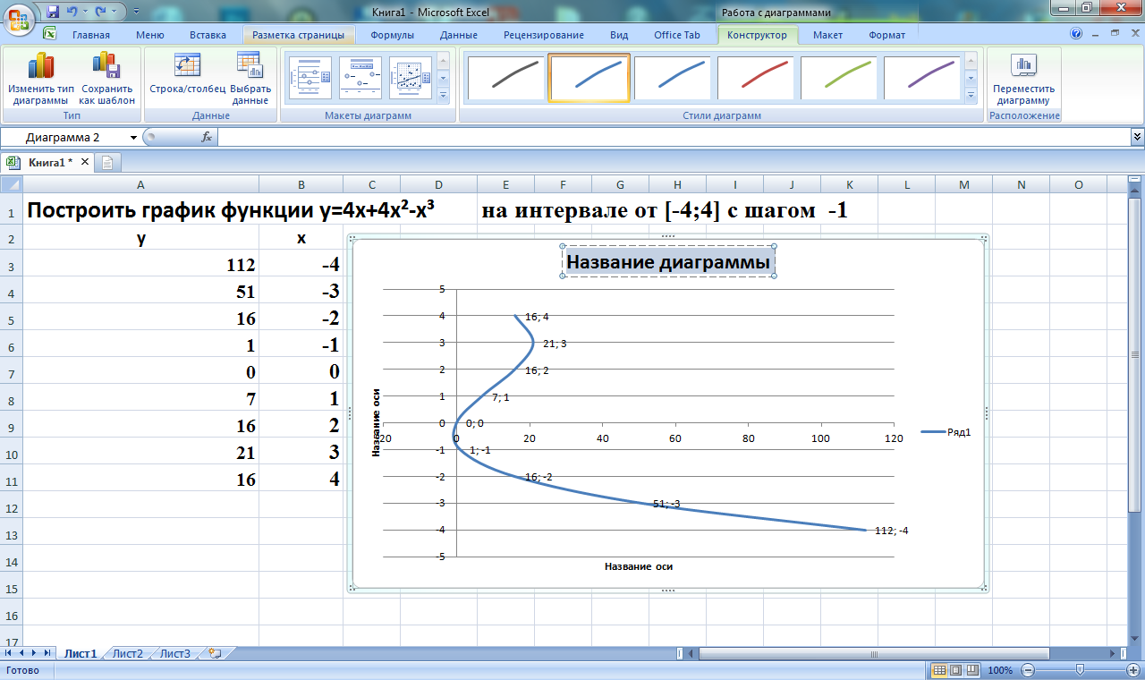Click zoom in plus button
Viewport: 1145px width, 680px height.
point(1133,670)
